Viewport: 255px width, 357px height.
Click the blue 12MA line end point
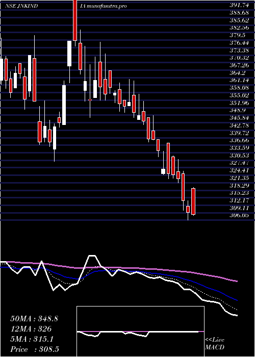(x=237, y=300)
